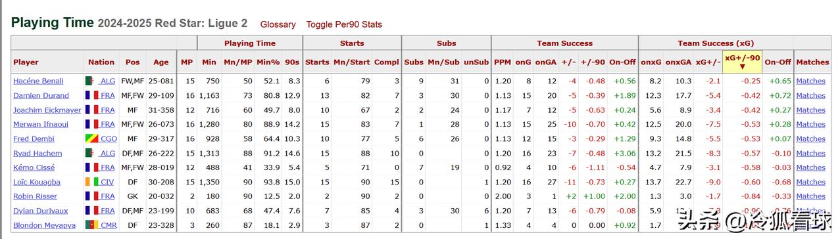Sort by the On-Off column under Team Success
The height and width of the screenshot is (239, 840).
point(622,62)
